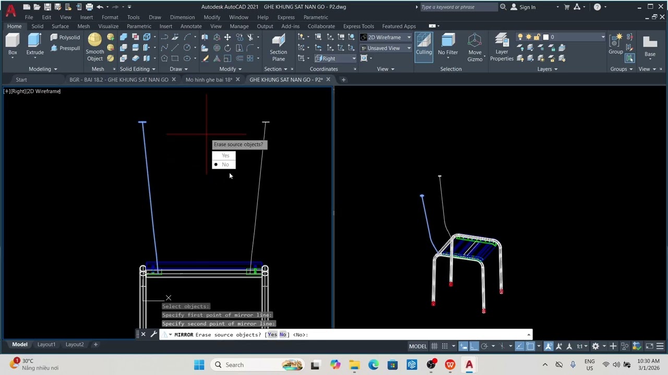Click the Move Gizmo tool
668x375 pixels.
475,47
